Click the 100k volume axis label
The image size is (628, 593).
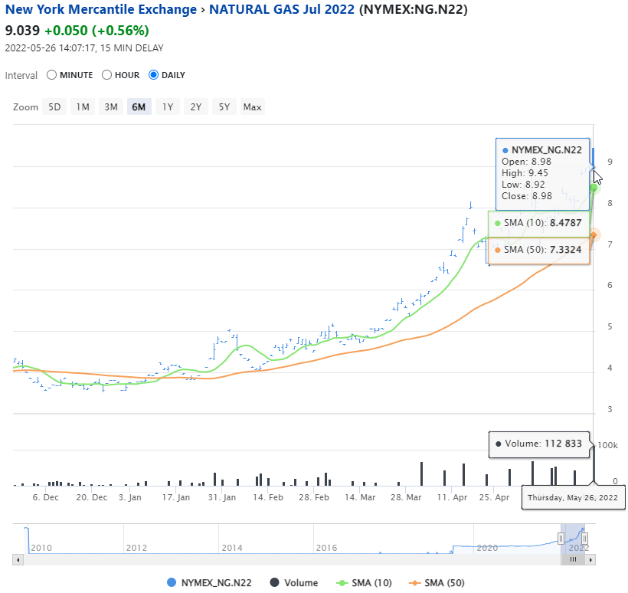click(x=607, y=445)
